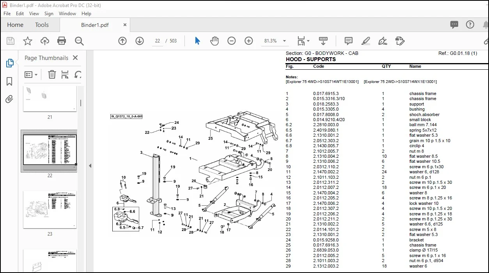Open the Find text magnifier icon
This screenshot has height=273, width=489.
[x=79, y=41]
